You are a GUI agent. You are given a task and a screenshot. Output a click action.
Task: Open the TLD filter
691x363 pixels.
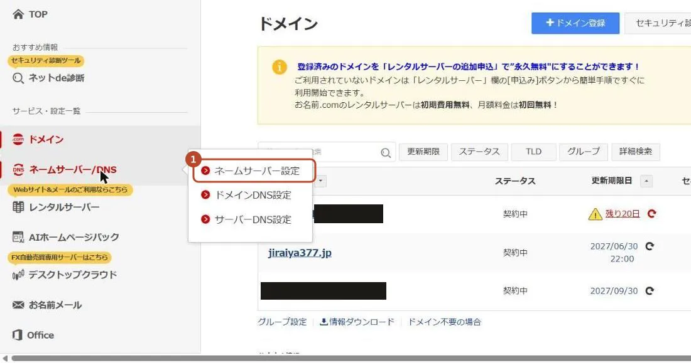point(533,152)
